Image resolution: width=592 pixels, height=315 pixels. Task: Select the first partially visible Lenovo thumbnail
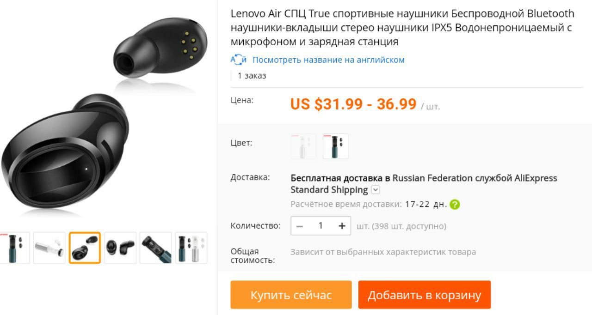tap(15, 248)
